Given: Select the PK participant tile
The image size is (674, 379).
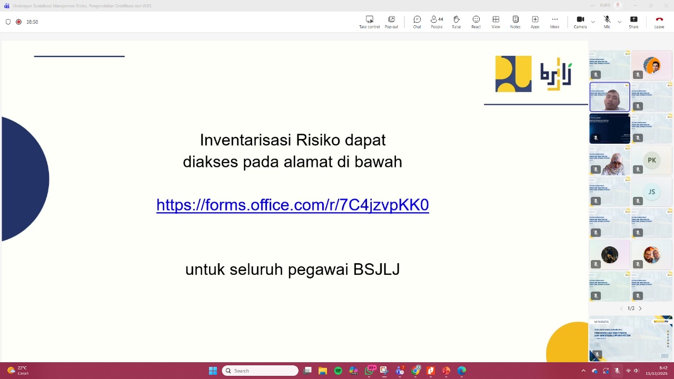Looking at the screenshot, I should click(x=652, y=161).
